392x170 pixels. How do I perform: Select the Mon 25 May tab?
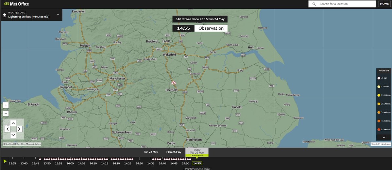pyautogui.click(x=174, y=152)
